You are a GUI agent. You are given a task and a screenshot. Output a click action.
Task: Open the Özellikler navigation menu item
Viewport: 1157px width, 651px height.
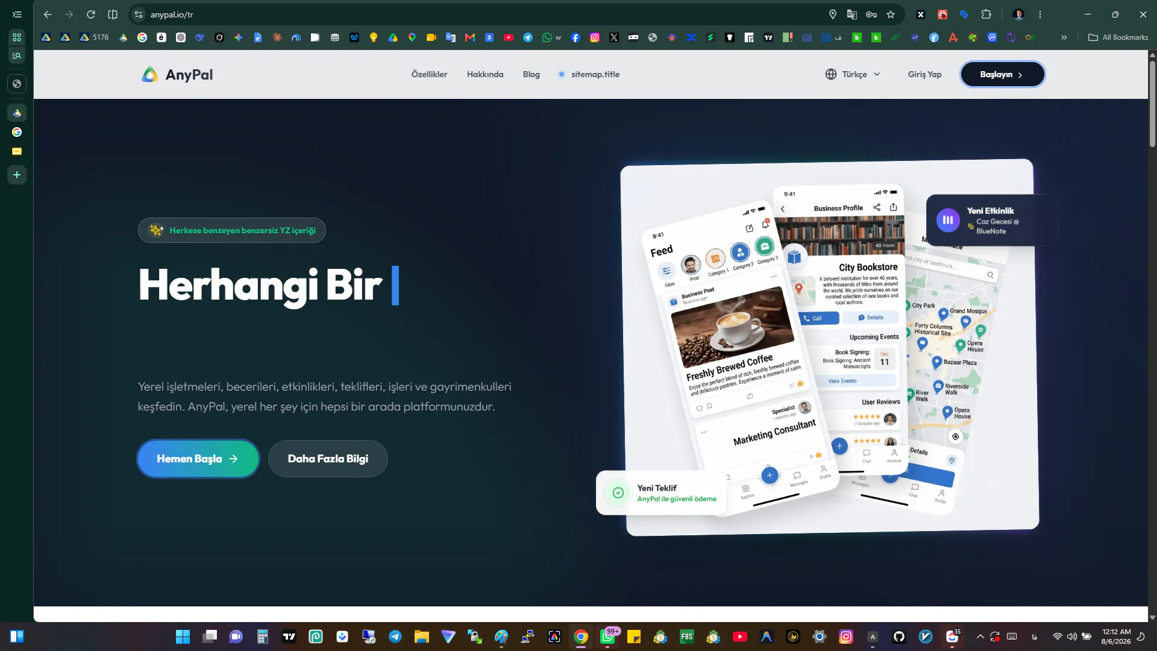[x=429, y=74]
